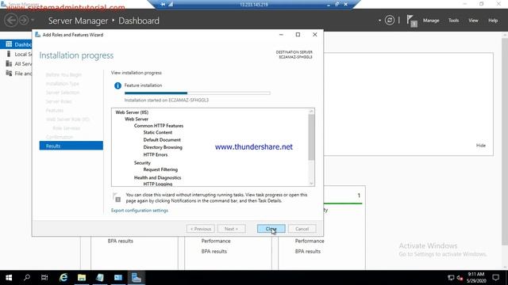Select Request Filtering in results list
Viewport: 508px width, 285px height.
point(160,169)
